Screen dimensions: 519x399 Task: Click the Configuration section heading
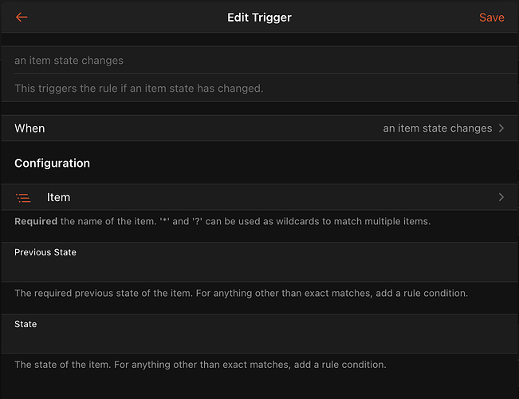[52, 163]
